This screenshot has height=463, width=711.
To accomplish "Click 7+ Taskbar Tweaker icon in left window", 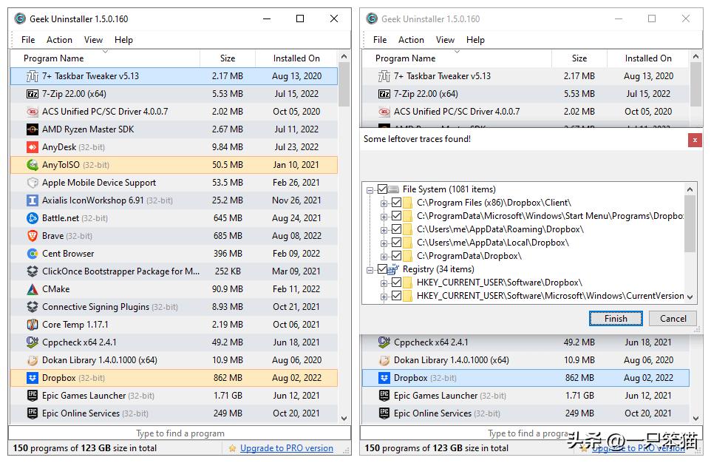I will pyautogui.click(x=33, y=76).
